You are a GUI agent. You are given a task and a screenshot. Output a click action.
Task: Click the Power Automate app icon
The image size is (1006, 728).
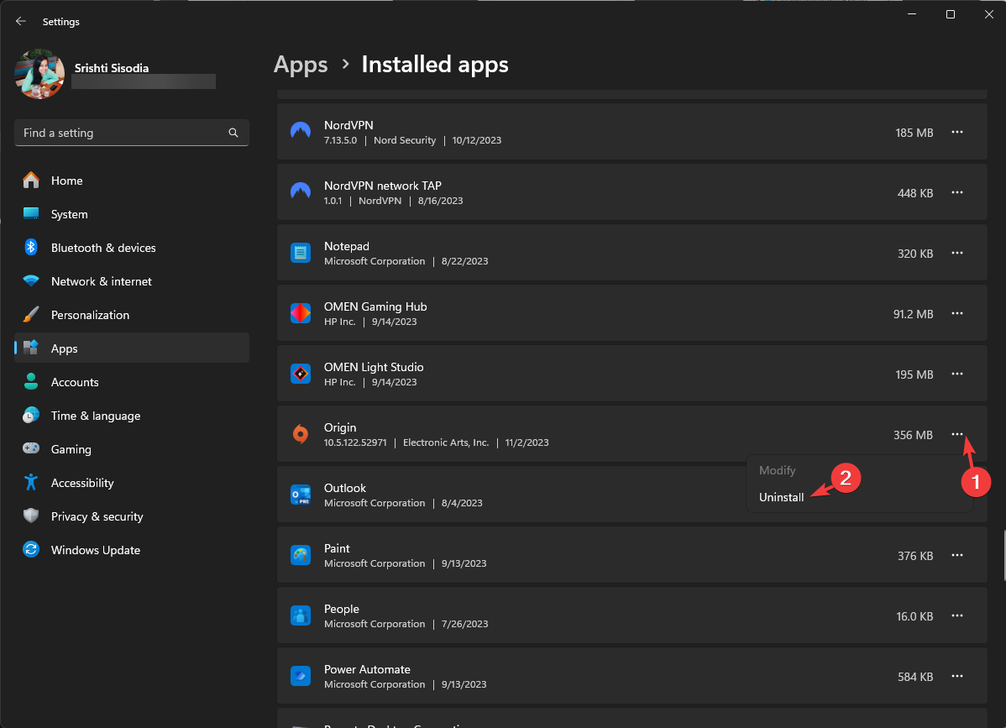click(x=301, y=676)
